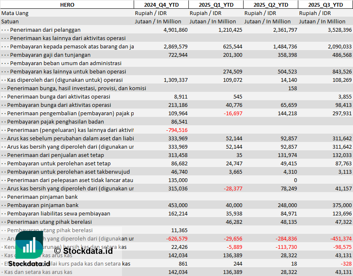Select value 213,186
This screenshot has height=276, width=353.
coord(178,105)
